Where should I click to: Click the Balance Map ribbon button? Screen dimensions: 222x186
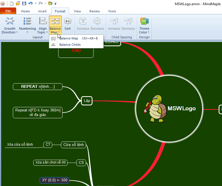[55, 25]
